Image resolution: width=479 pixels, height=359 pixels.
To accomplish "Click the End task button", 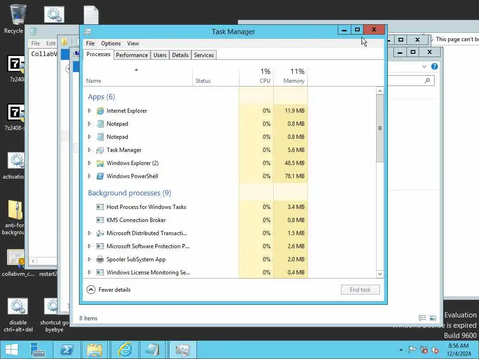I will [360, 290].
